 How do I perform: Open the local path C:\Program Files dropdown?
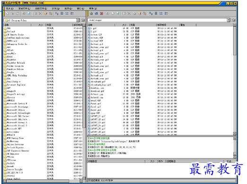click(78, 20)
